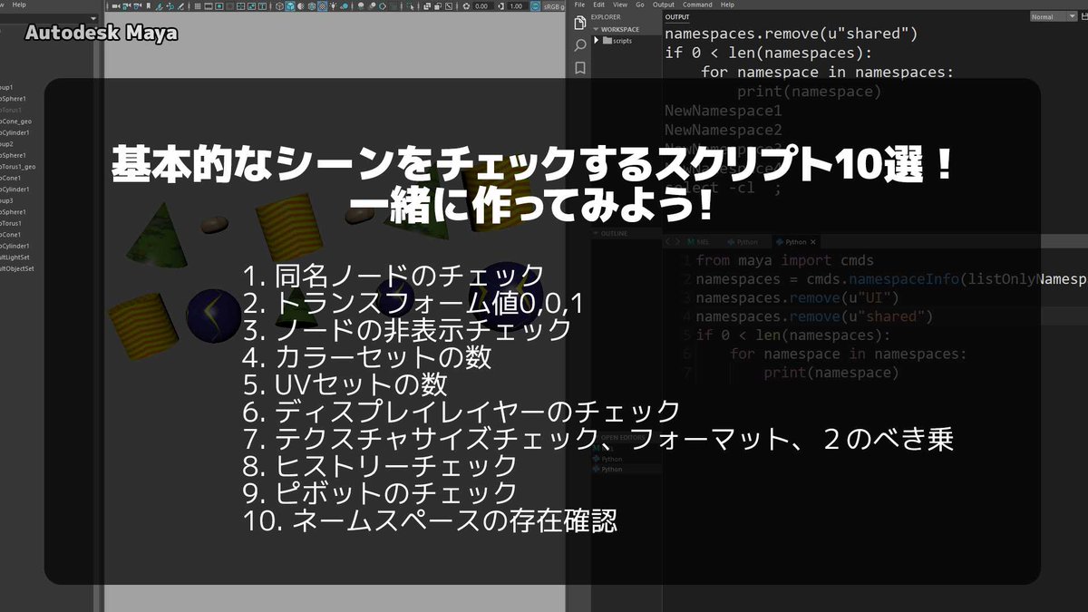Open the Edit menu in script editor
The image size is (1088, 612).
pos(599,5)
